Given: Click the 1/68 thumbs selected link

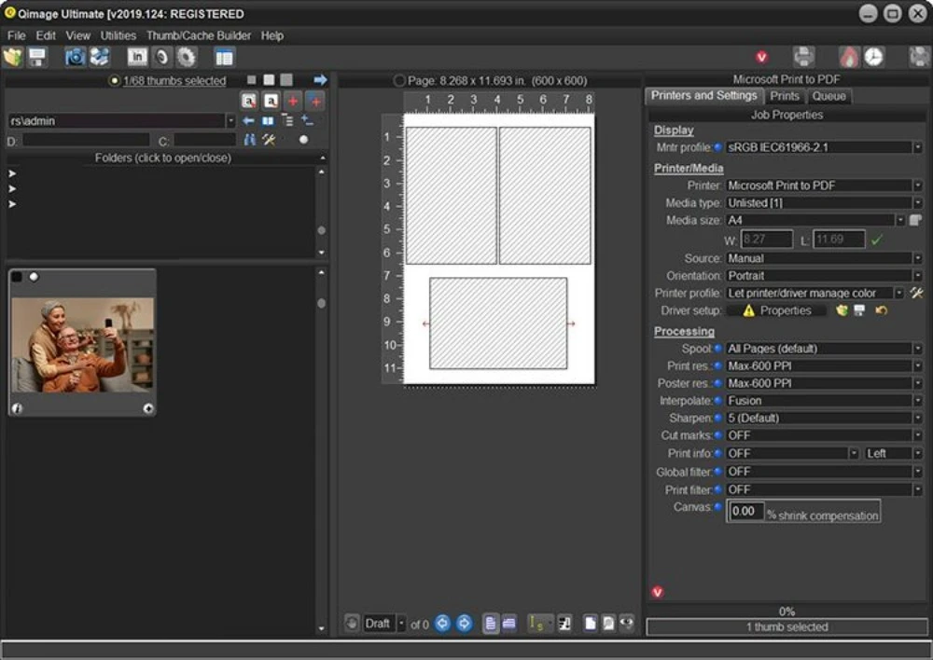Looking at the screenshot, I should (174, 81).
